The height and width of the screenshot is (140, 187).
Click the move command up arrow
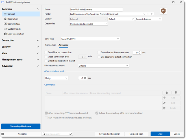pos(167,93)
